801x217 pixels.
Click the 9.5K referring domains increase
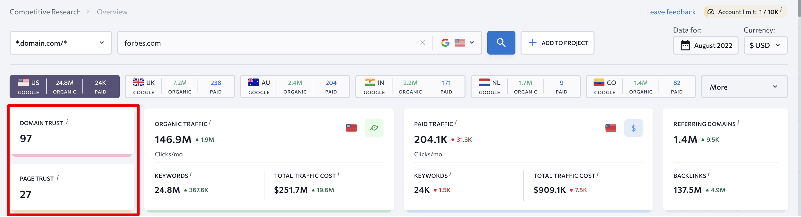710,140
